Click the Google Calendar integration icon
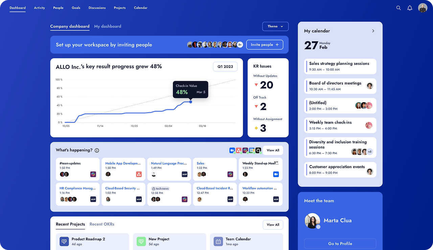Image resolution: width=433 pixels, height=250 pixels. point(251,150)
